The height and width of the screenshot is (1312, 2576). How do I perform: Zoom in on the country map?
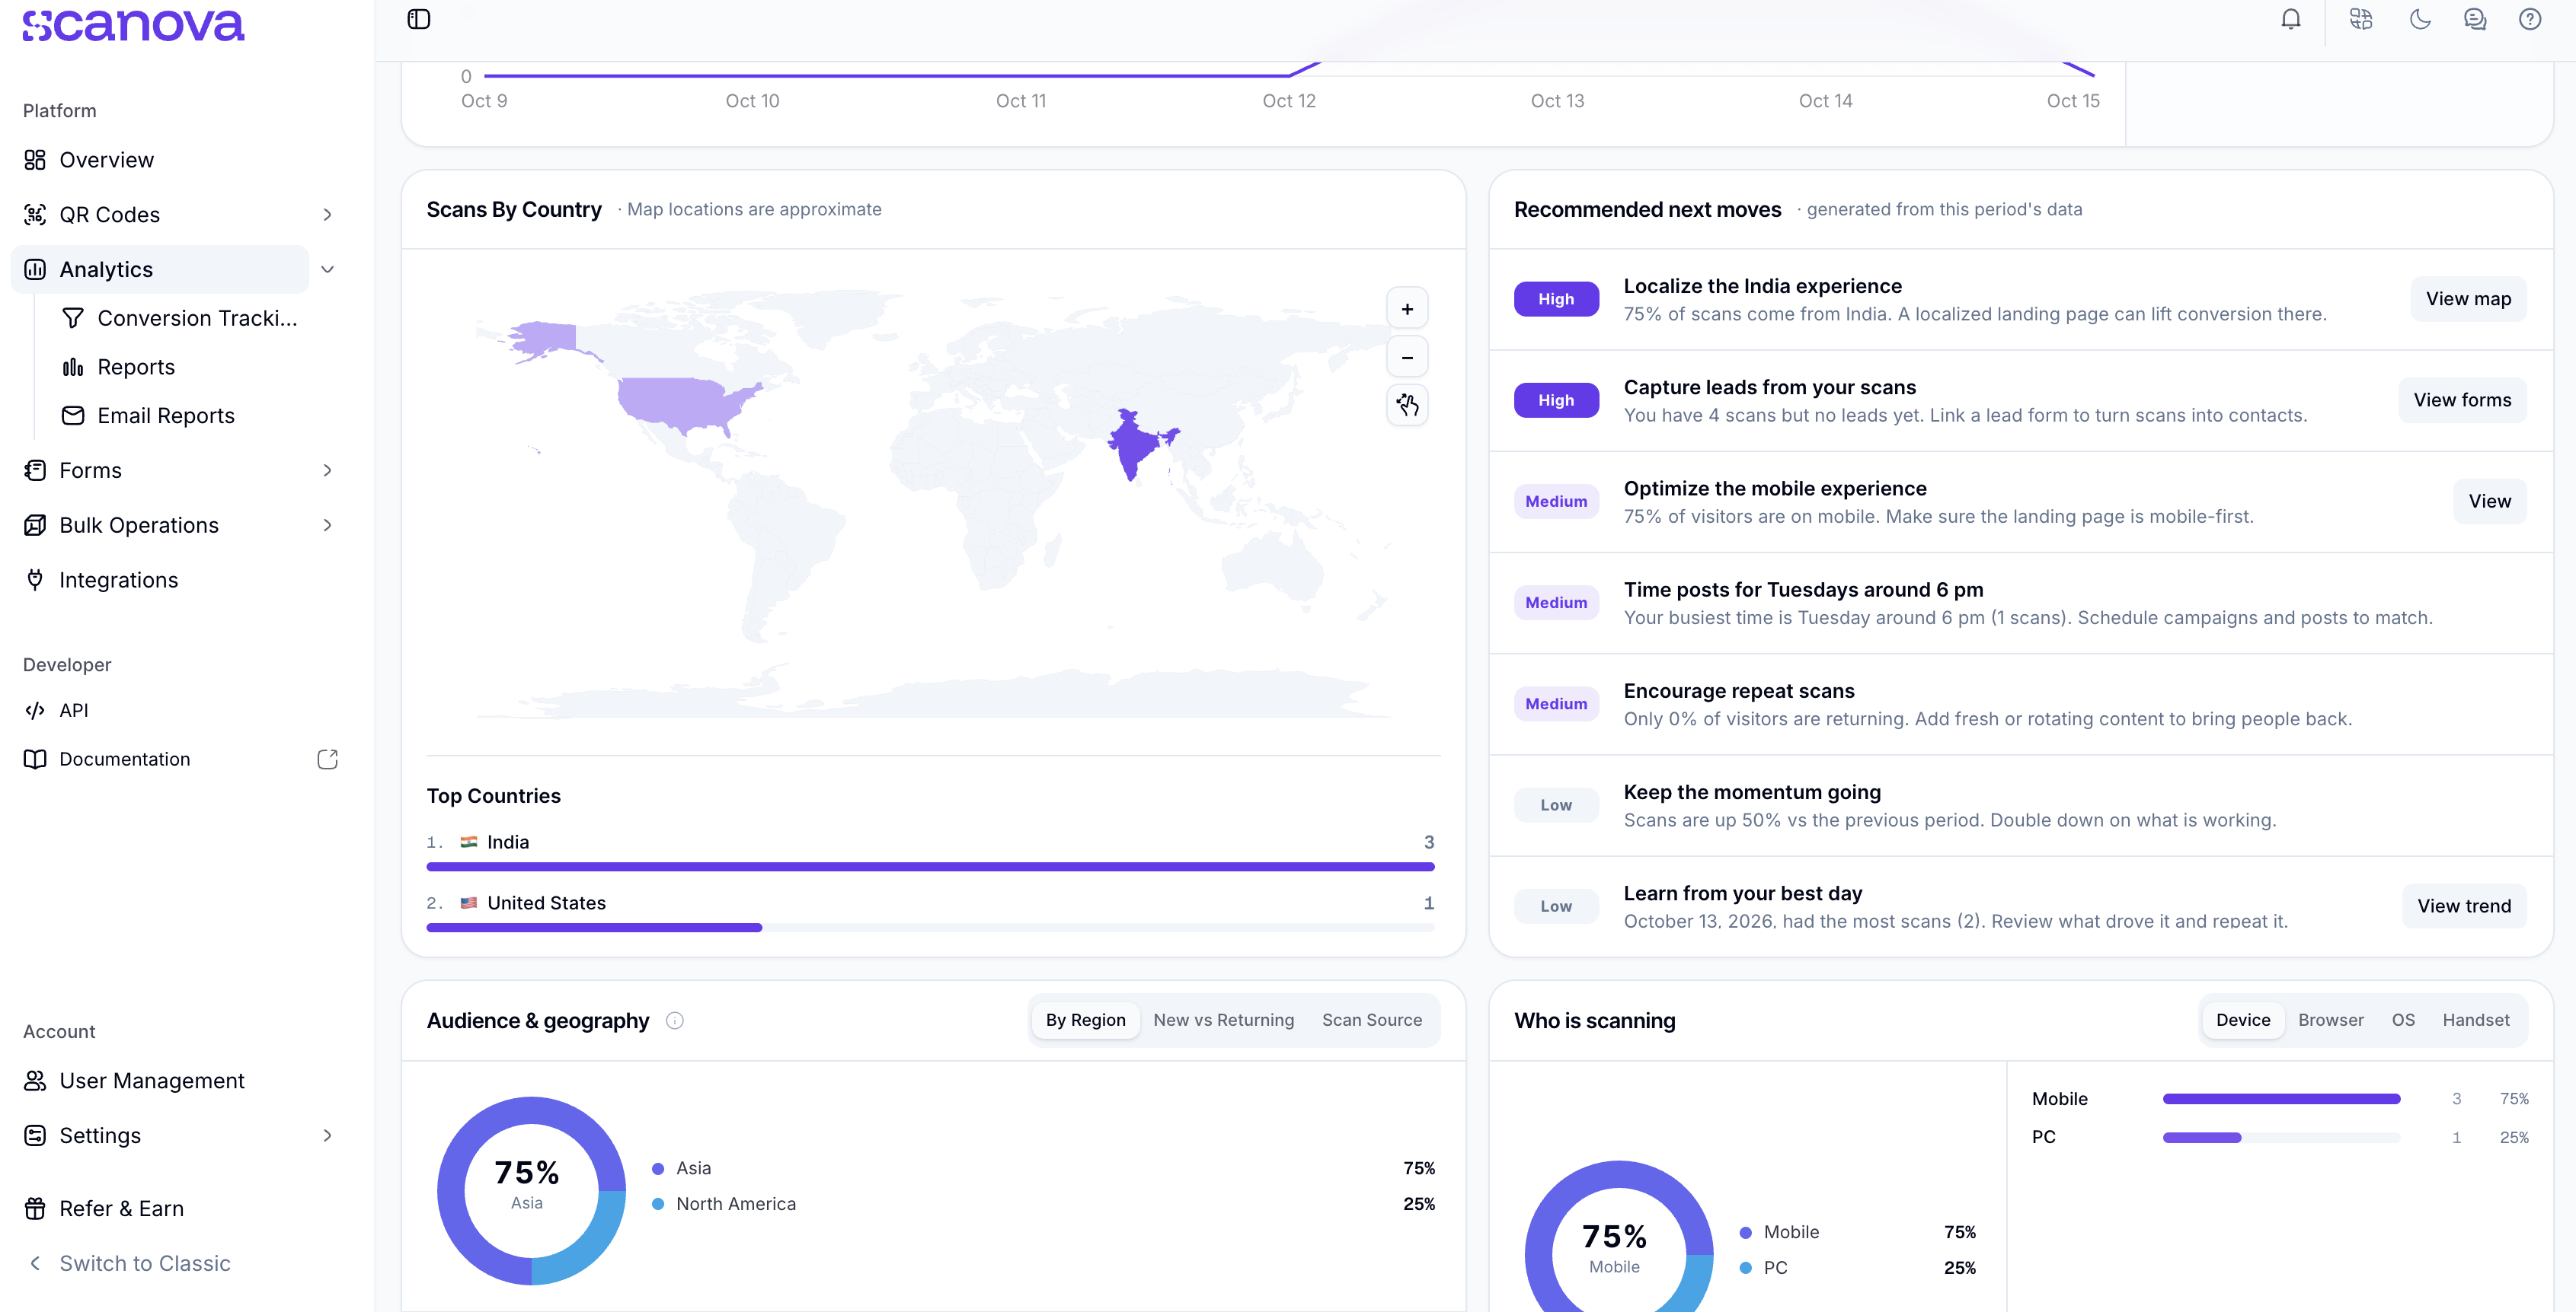pyautogui.click(x=1407, y=309)
